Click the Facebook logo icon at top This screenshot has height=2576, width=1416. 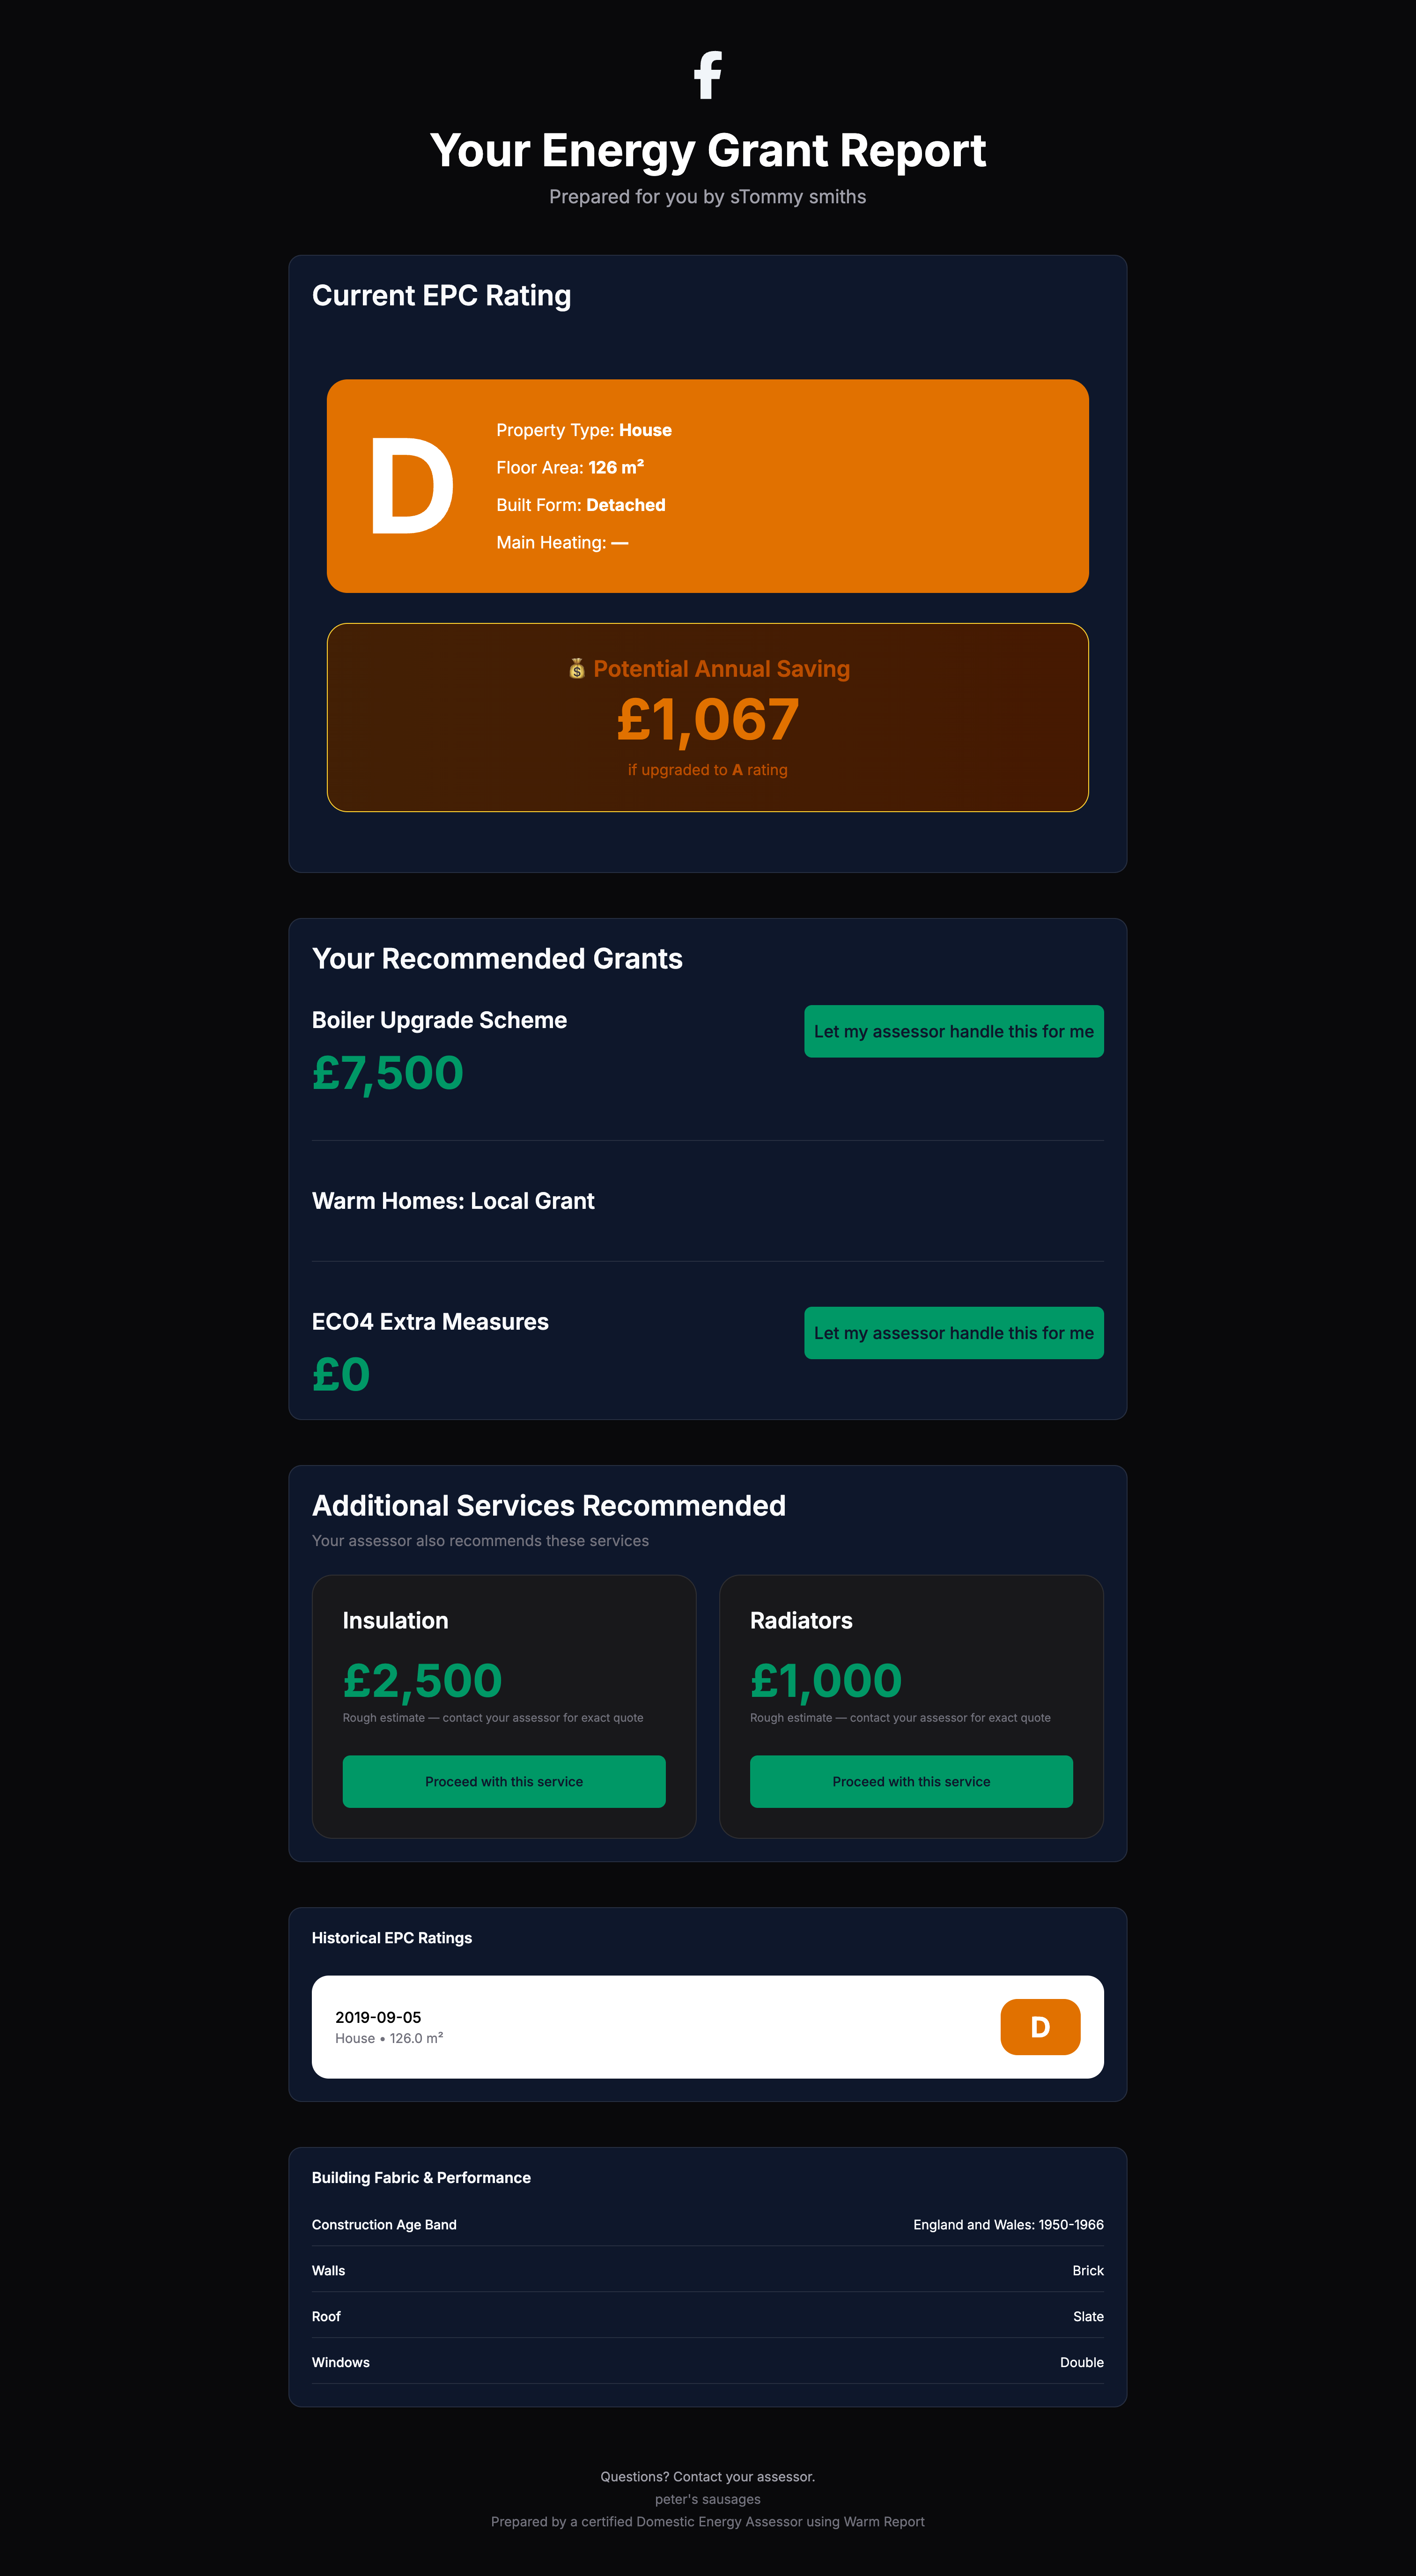tap(708, 76)
